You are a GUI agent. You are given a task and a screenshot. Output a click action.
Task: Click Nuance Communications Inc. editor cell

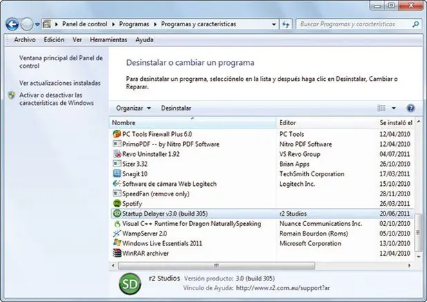click(x=321, y=224)
